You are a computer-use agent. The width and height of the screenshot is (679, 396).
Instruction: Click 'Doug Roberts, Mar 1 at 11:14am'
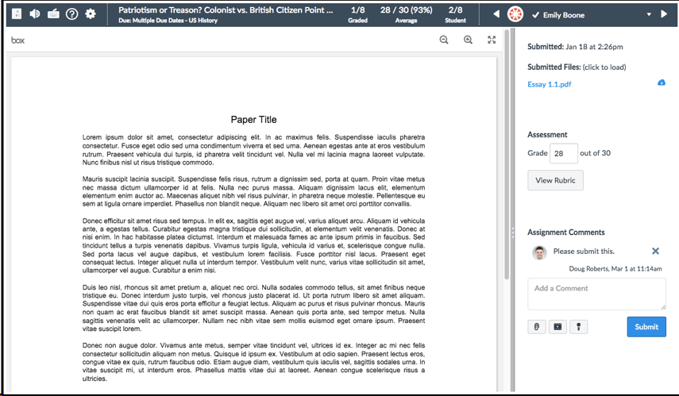[615, 269]
